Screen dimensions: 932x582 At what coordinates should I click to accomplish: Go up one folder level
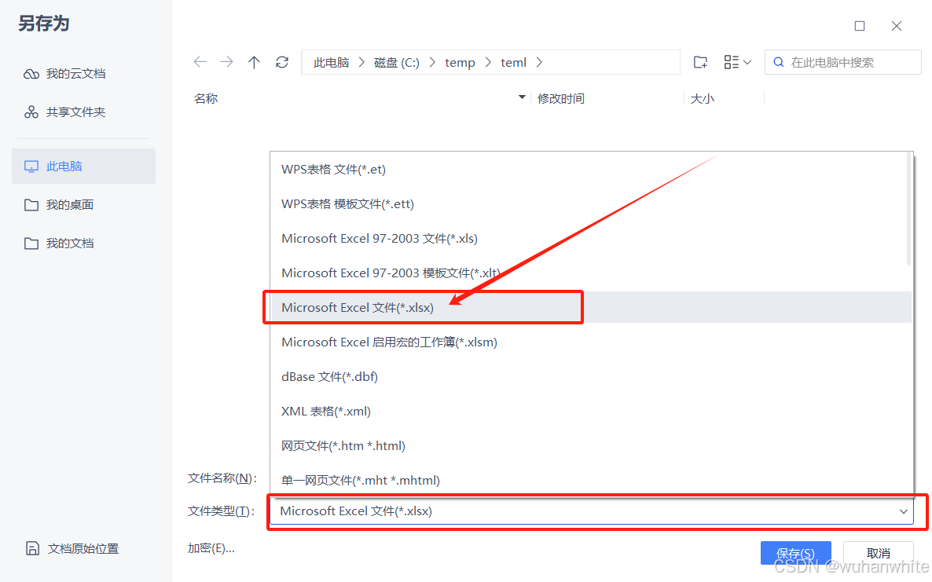pyautogui.click(x=254, y=62)
